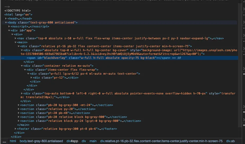Select the span blackOverlay element row

click(119, 58)
